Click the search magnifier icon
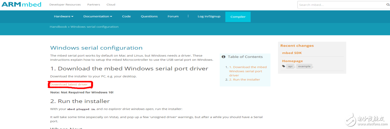This screenshot has height=129, width=390. [387, 5]
